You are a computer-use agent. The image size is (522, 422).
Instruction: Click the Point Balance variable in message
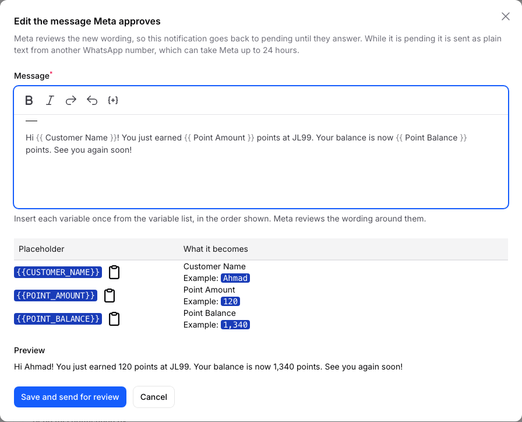tap(431, 138)
